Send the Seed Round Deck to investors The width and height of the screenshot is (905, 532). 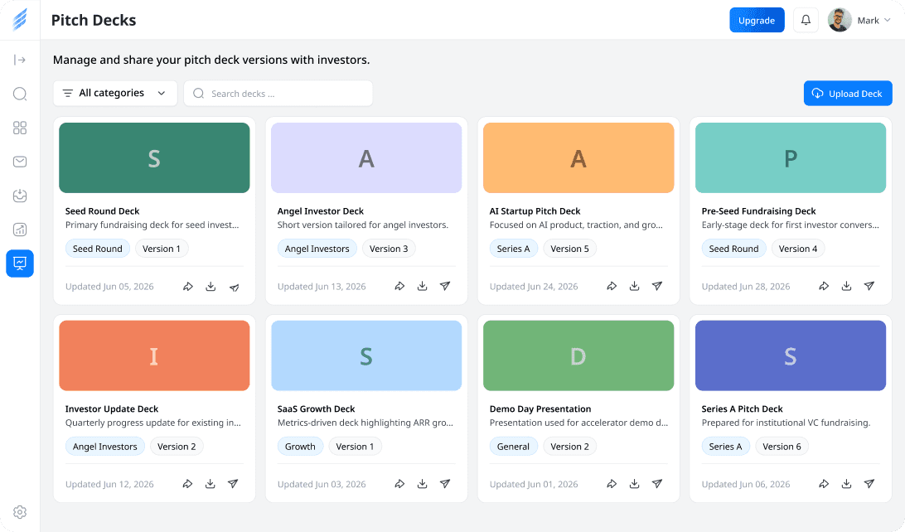234,287
